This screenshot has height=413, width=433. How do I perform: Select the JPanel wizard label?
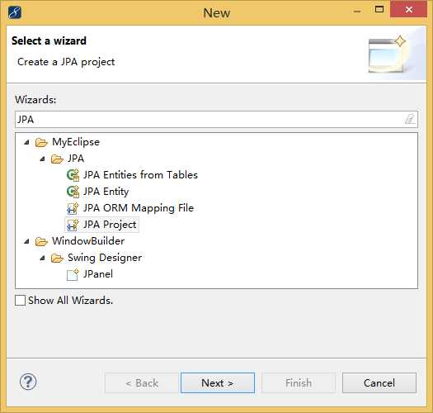click(x=98, y=274)
